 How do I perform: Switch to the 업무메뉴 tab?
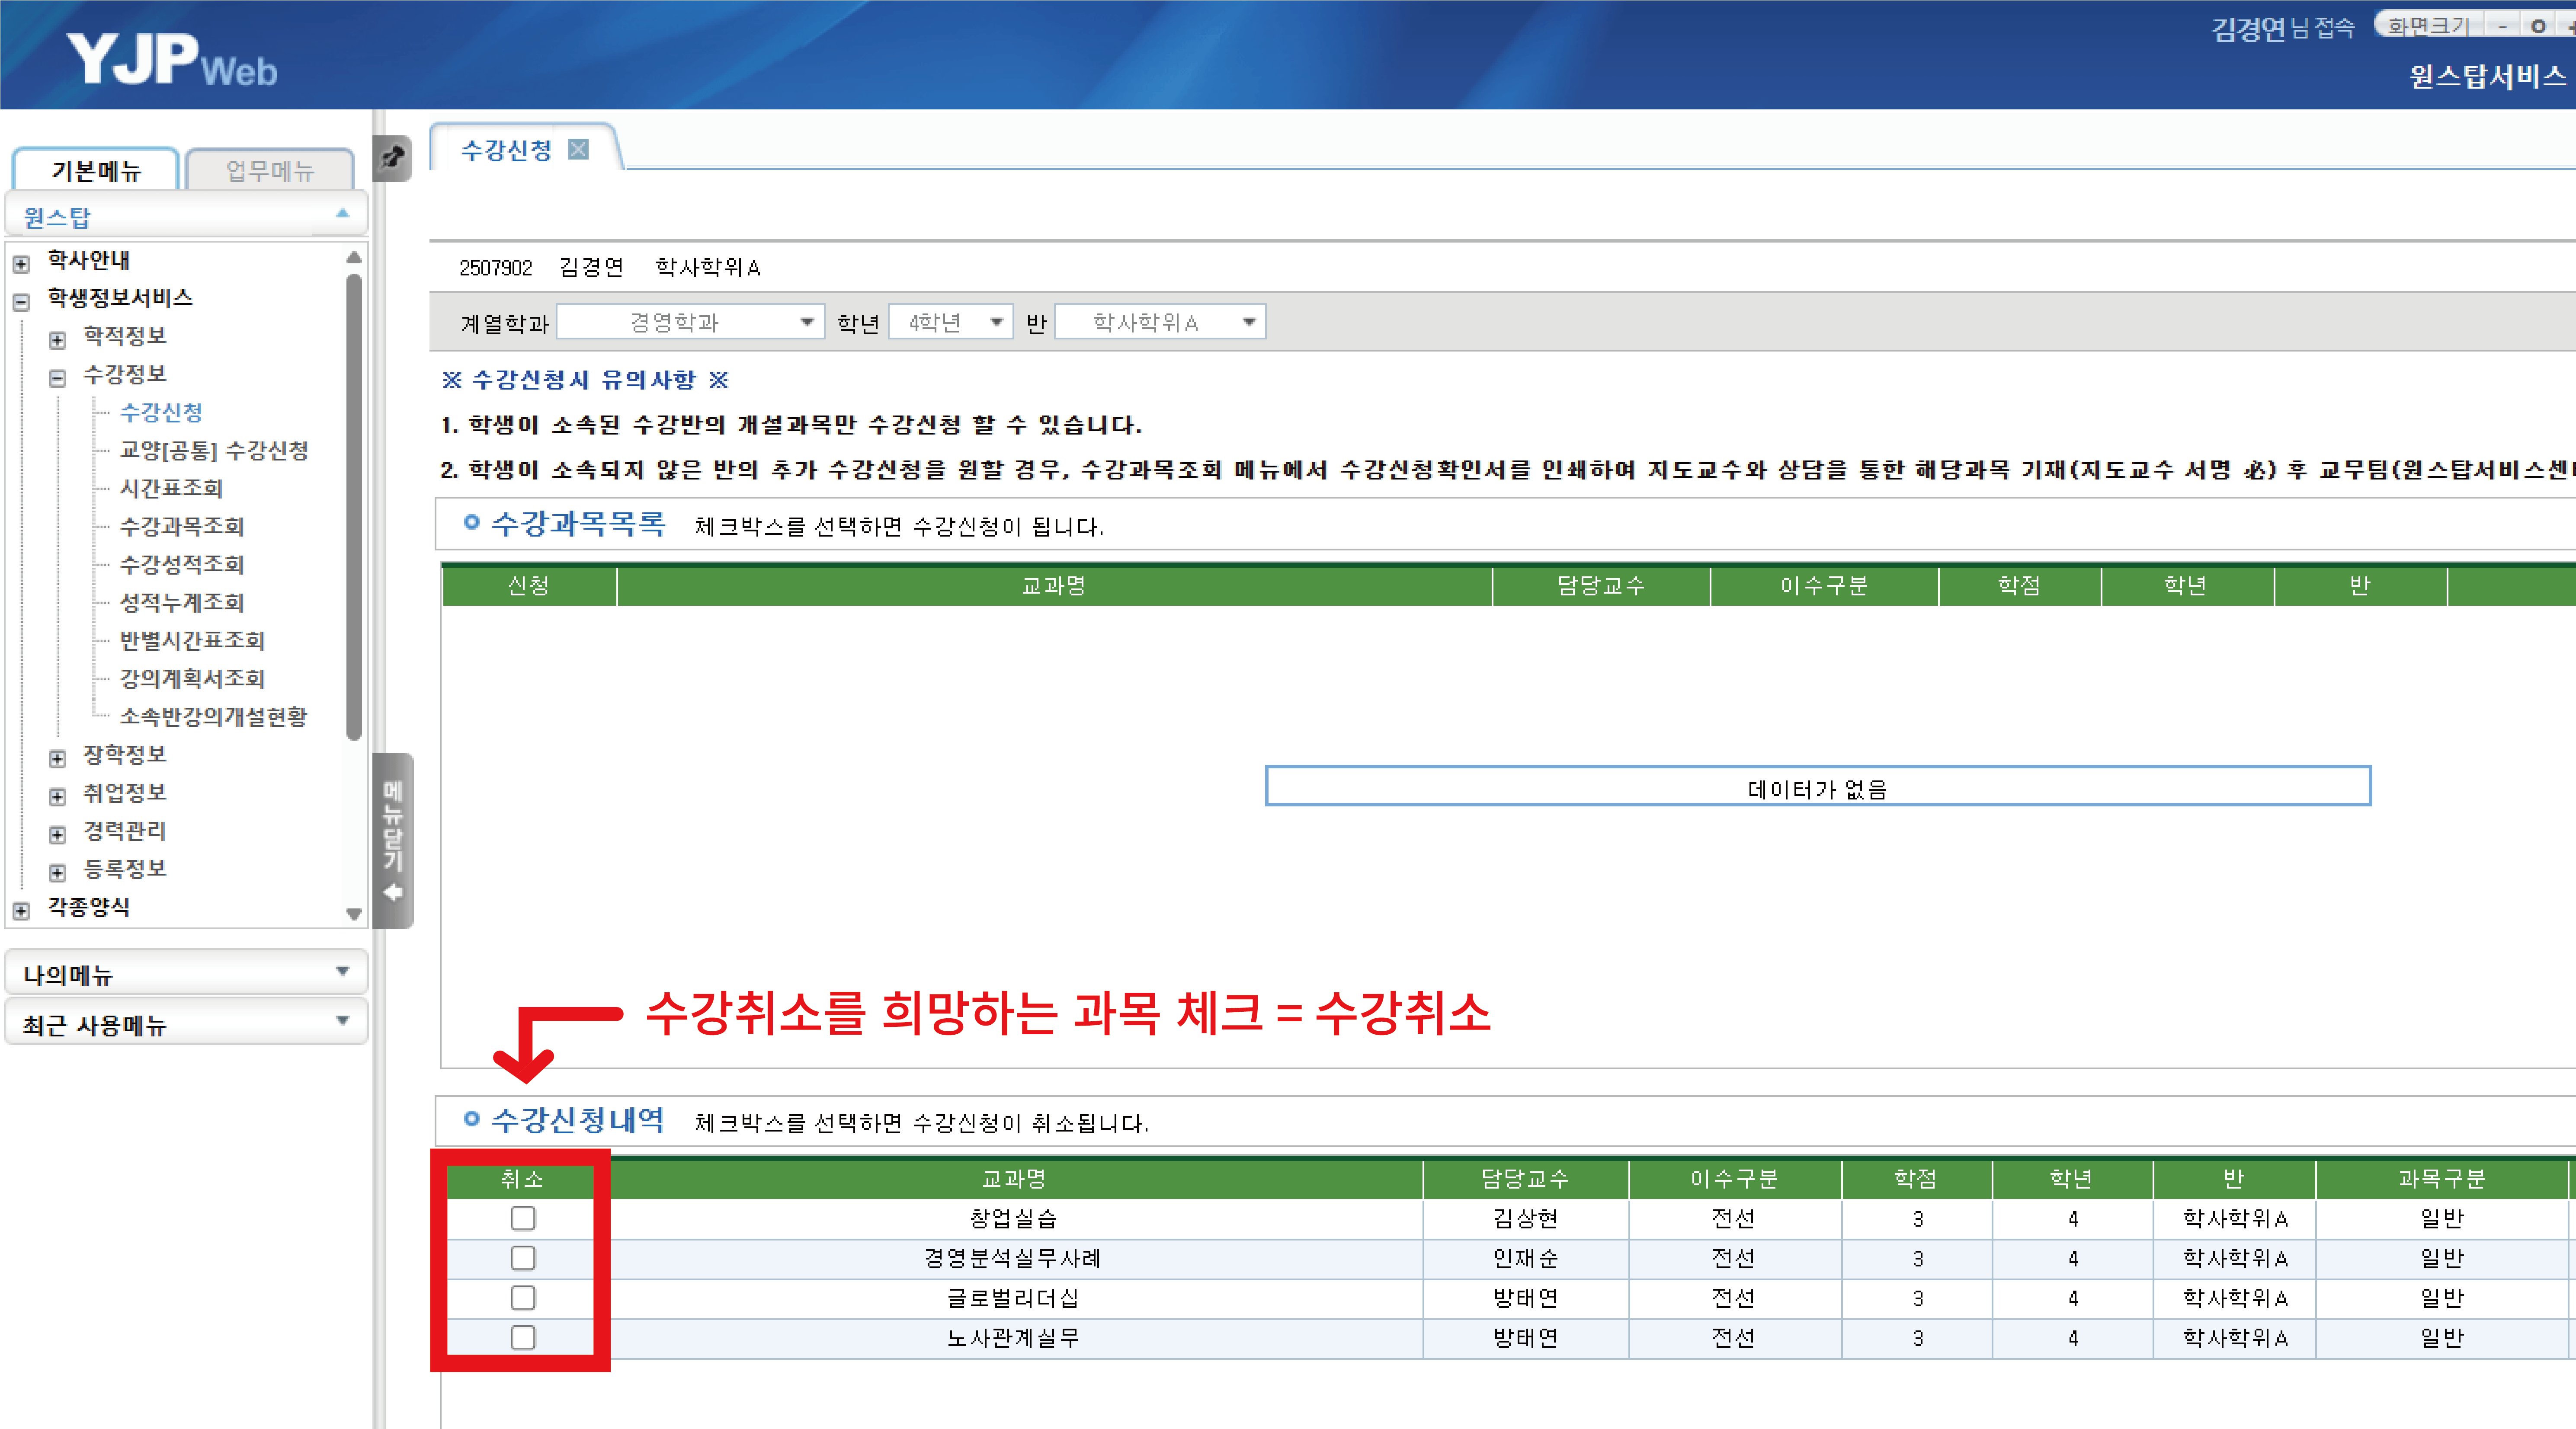click(x=270, y=170)
